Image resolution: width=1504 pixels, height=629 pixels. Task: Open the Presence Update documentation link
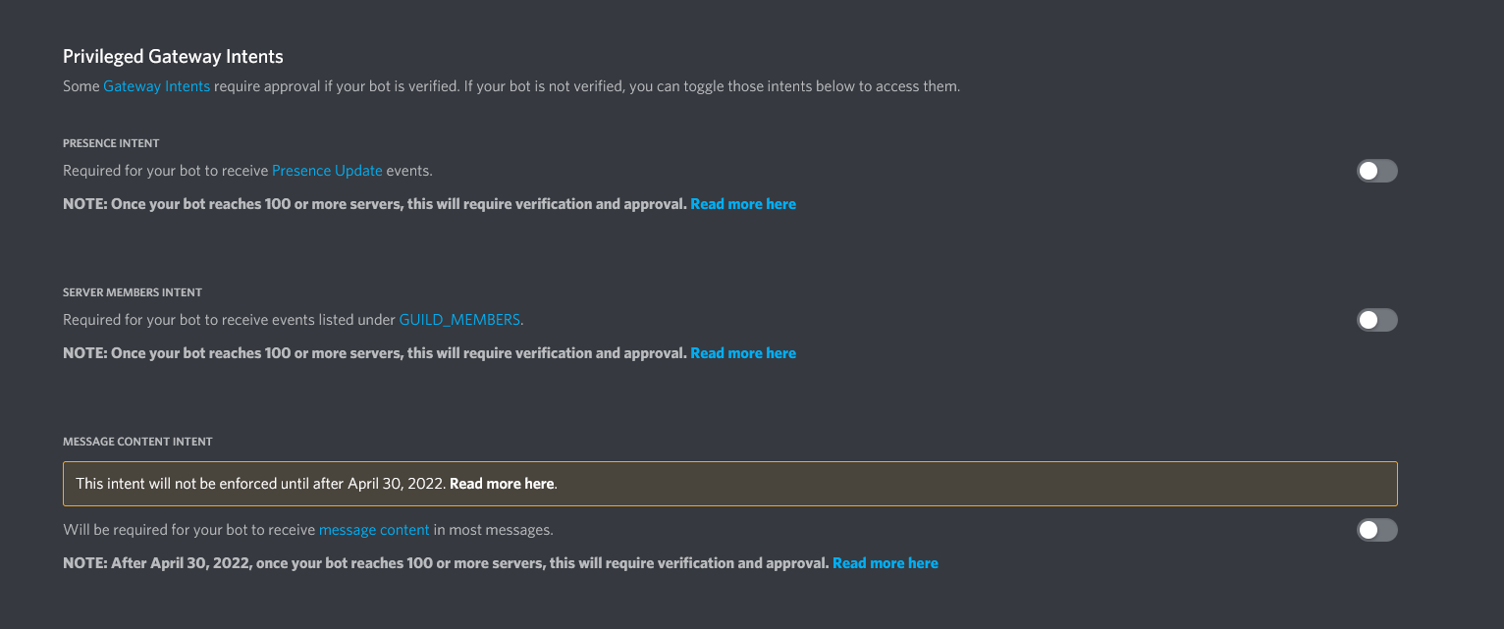point(327,170)
